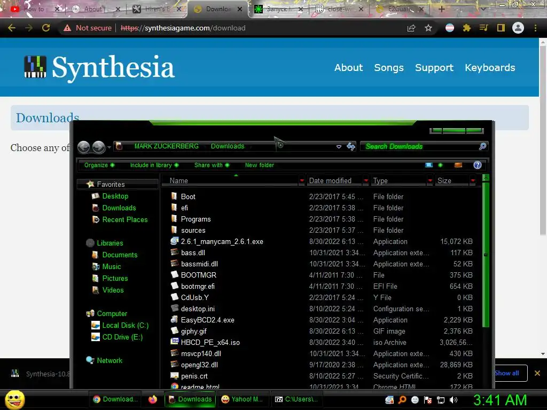Screen dimensions: 547x410
Task: Select bass.dll file
Action: click(193, 253)
